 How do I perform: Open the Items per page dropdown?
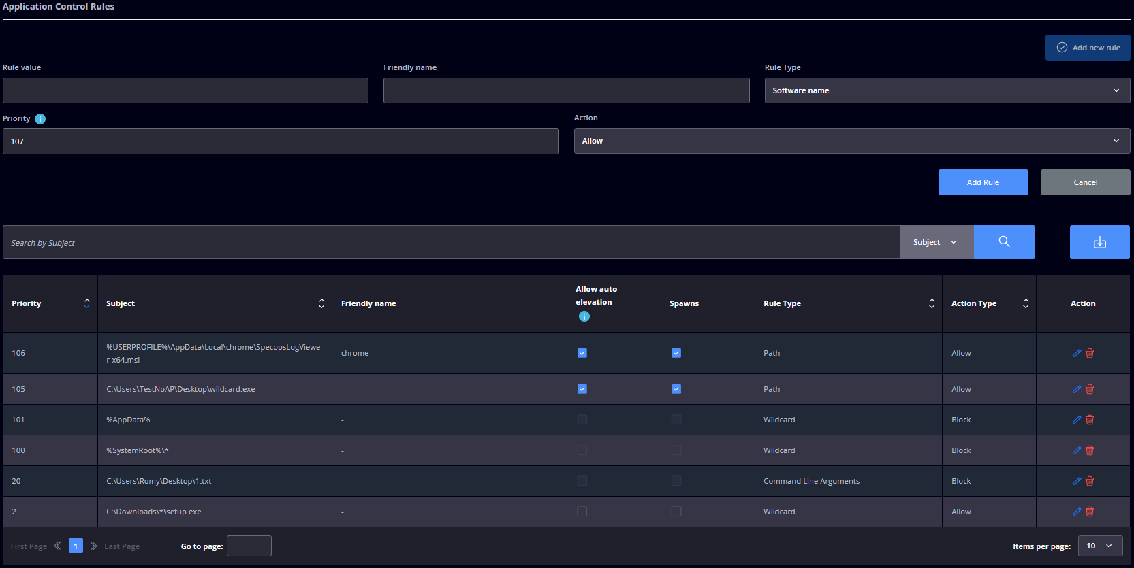[1100, 546]
